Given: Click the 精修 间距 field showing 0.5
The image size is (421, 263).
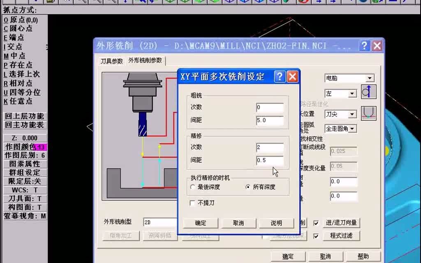Looking at the screenshot, I should pyautogui.click(x=270, y=160).
